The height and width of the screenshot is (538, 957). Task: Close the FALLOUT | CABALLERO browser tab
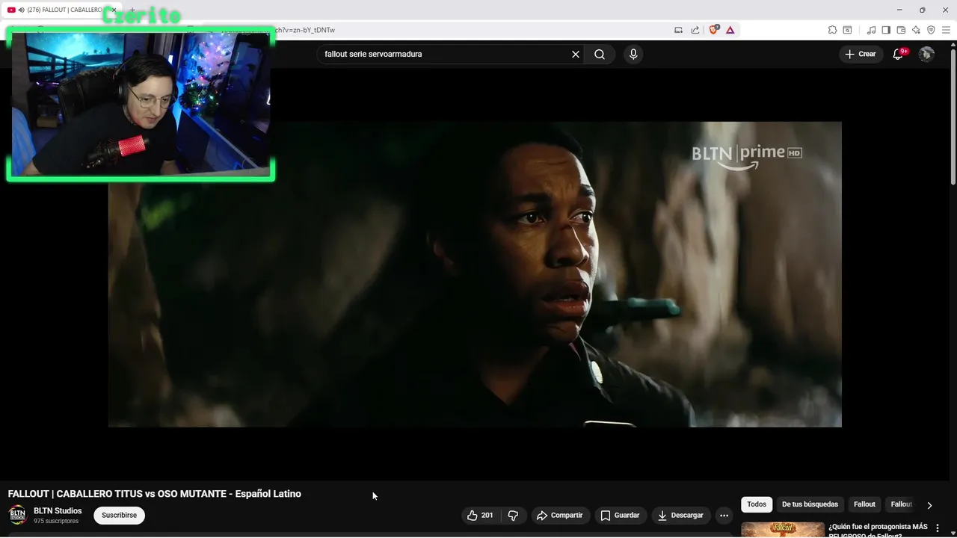114,10
